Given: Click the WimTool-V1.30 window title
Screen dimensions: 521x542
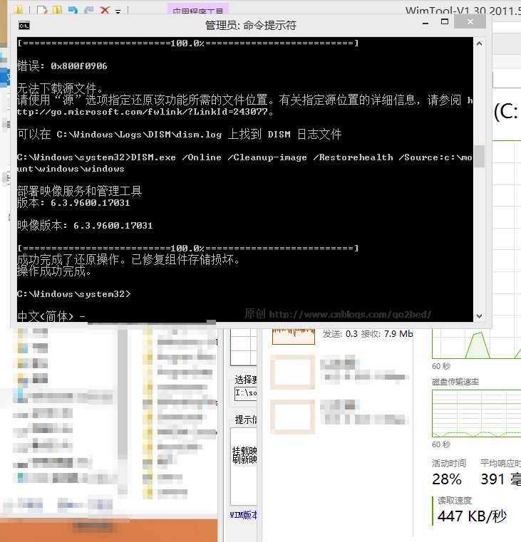Looking at the screenshot, I should point(463,11).
